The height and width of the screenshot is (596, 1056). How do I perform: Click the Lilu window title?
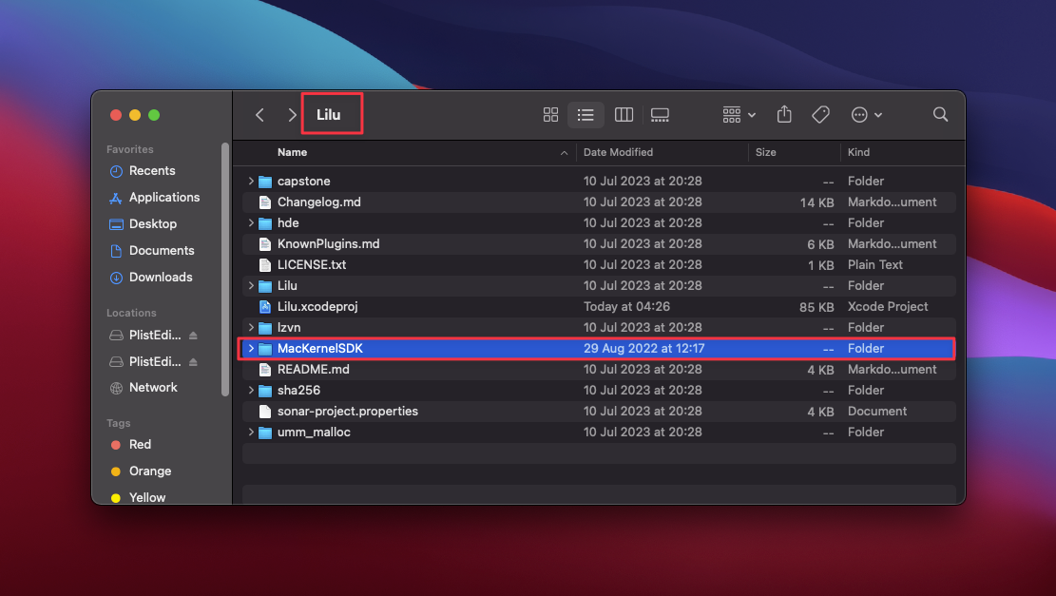[328, 114]
